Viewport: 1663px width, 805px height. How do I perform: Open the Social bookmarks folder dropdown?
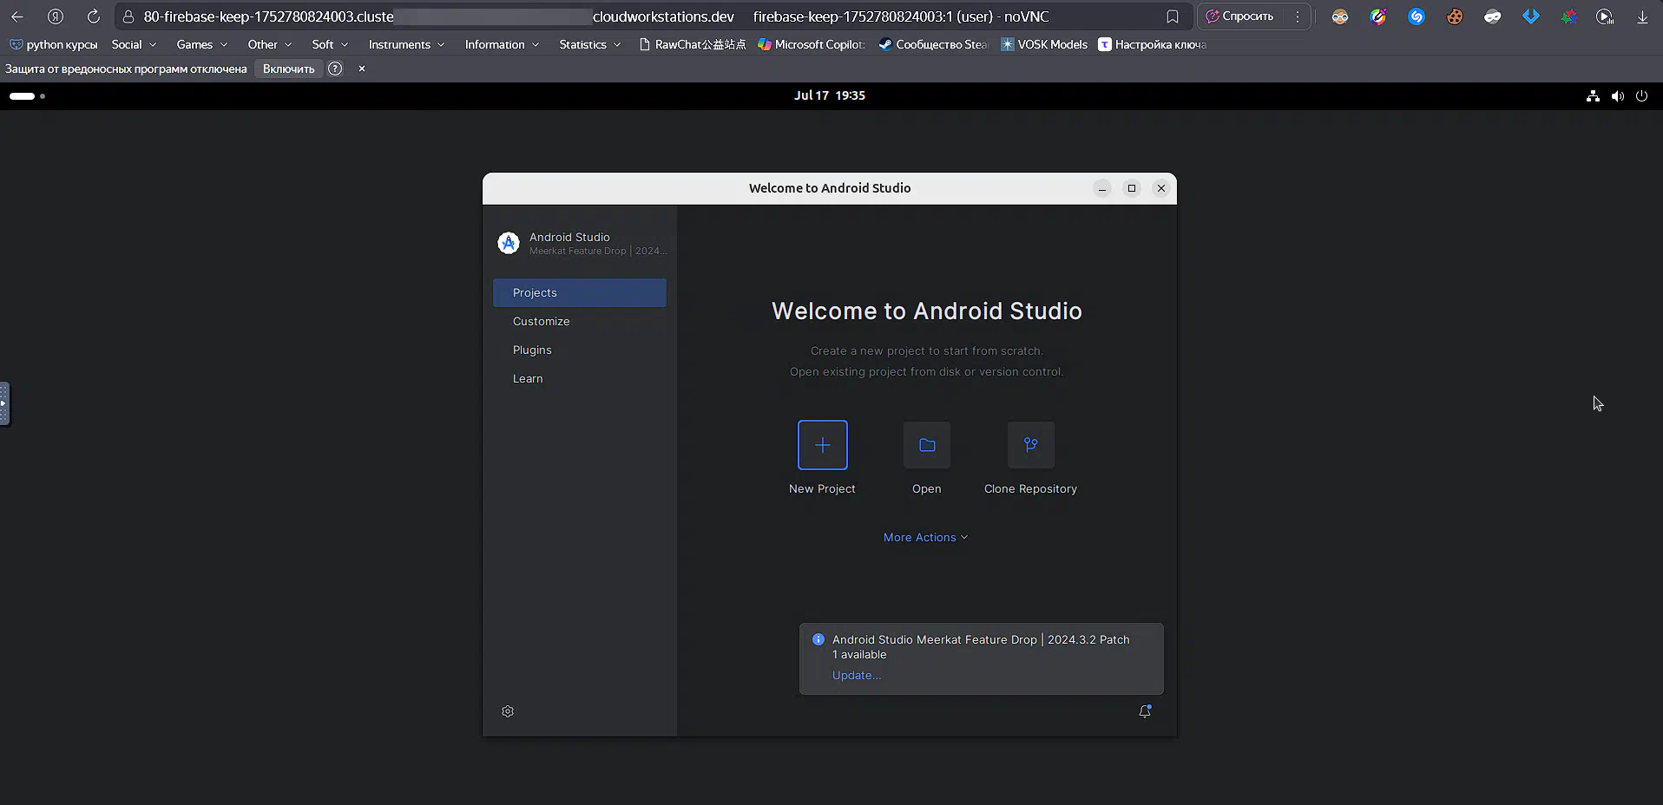134,44
